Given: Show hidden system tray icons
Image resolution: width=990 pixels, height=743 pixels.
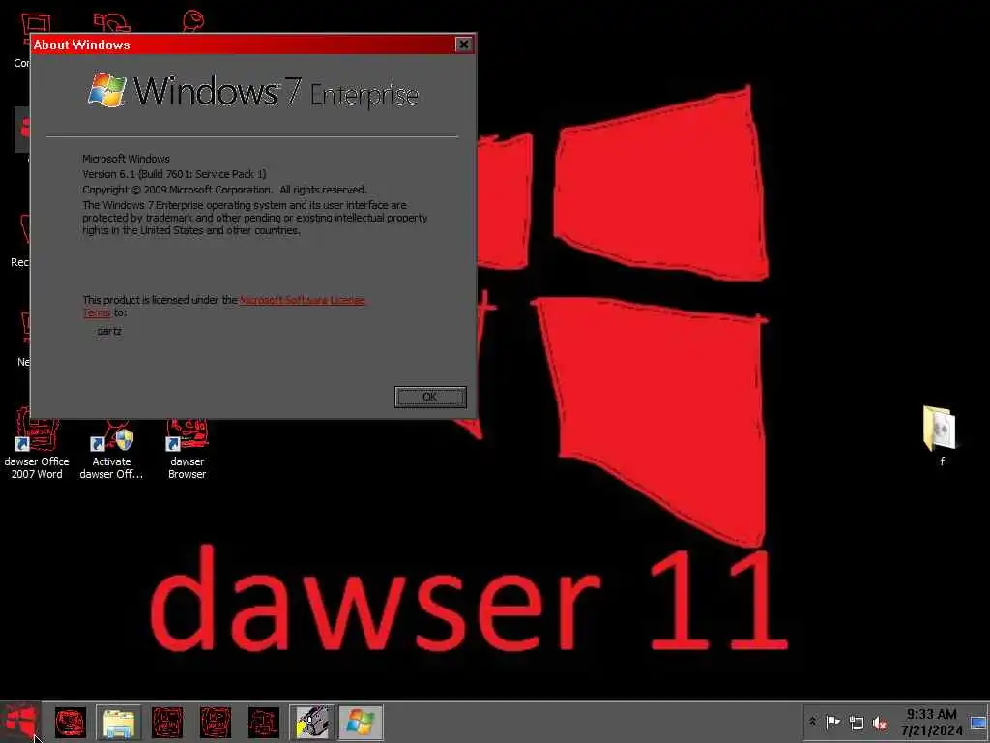Looking at the screenshot, I should [812, 722].
